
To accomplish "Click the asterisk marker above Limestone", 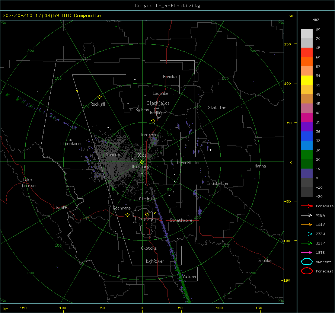I will (x=70, y=140).
